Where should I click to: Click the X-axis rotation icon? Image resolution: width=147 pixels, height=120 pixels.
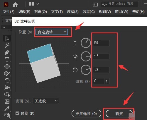pyautogui.click(x=75, y=43)
